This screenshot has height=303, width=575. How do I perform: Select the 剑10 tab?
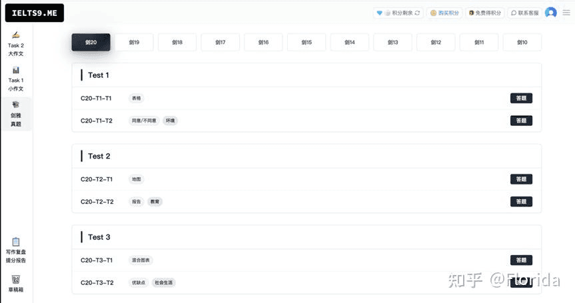(522, 43)
